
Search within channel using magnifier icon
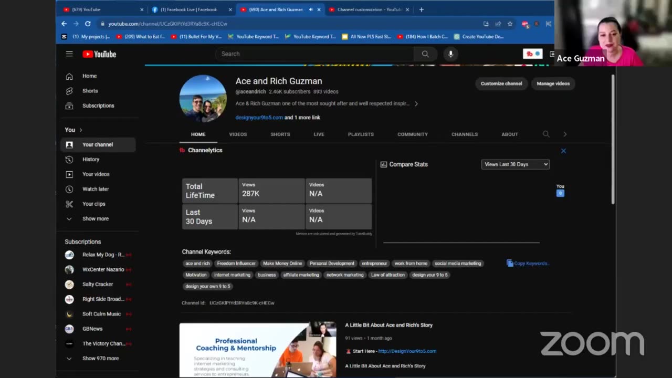[x=546, y=134]
